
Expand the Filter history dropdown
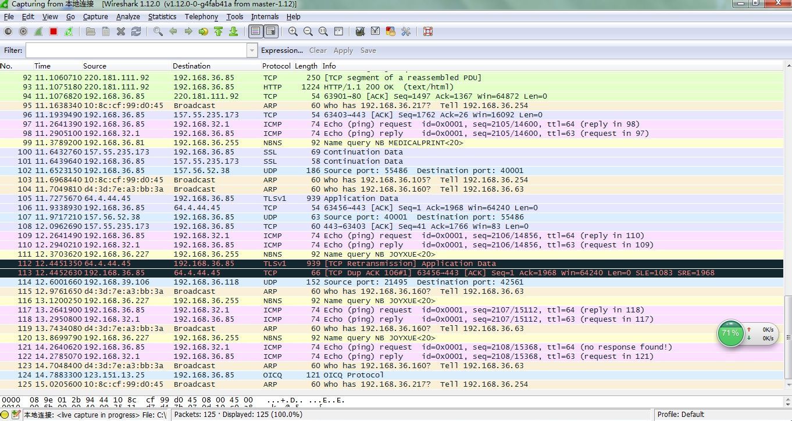click(252, 51)
